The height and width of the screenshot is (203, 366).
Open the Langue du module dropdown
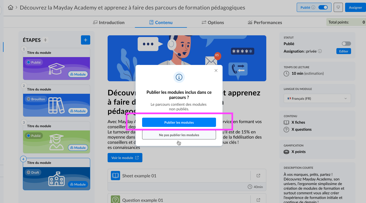pos(317,99)
